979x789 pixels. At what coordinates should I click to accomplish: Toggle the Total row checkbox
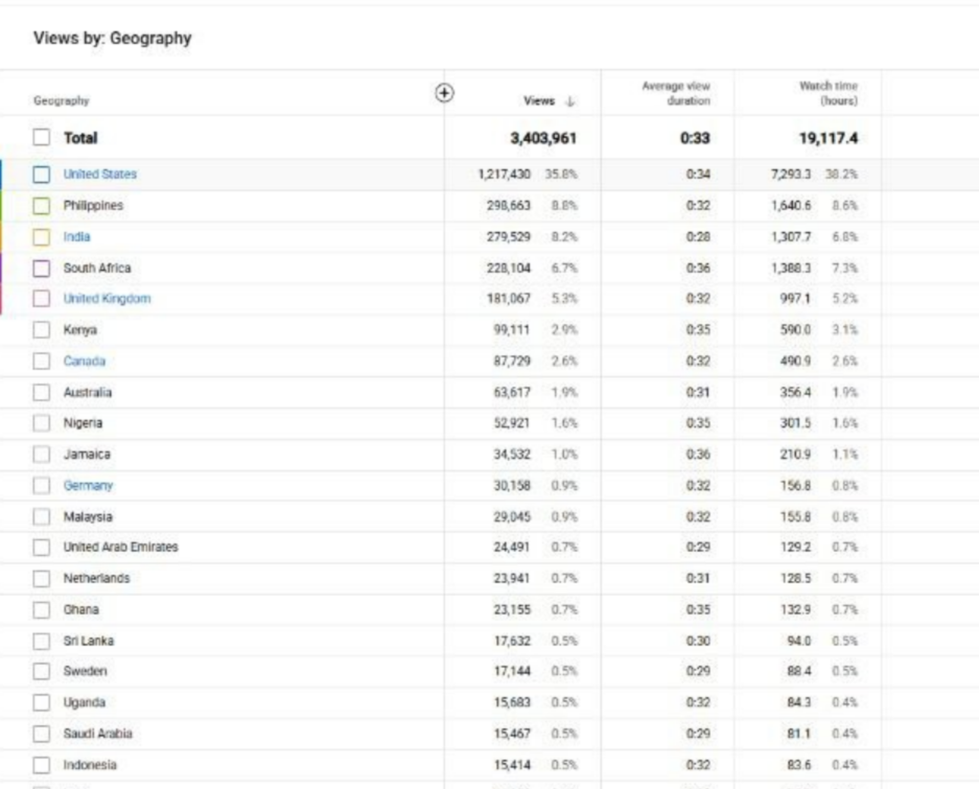point(41,137)
